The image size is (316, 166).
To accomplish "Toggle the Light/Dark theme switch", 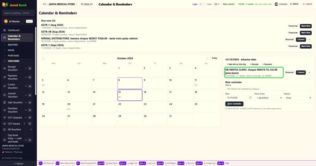I will click(x=202, y=4).
